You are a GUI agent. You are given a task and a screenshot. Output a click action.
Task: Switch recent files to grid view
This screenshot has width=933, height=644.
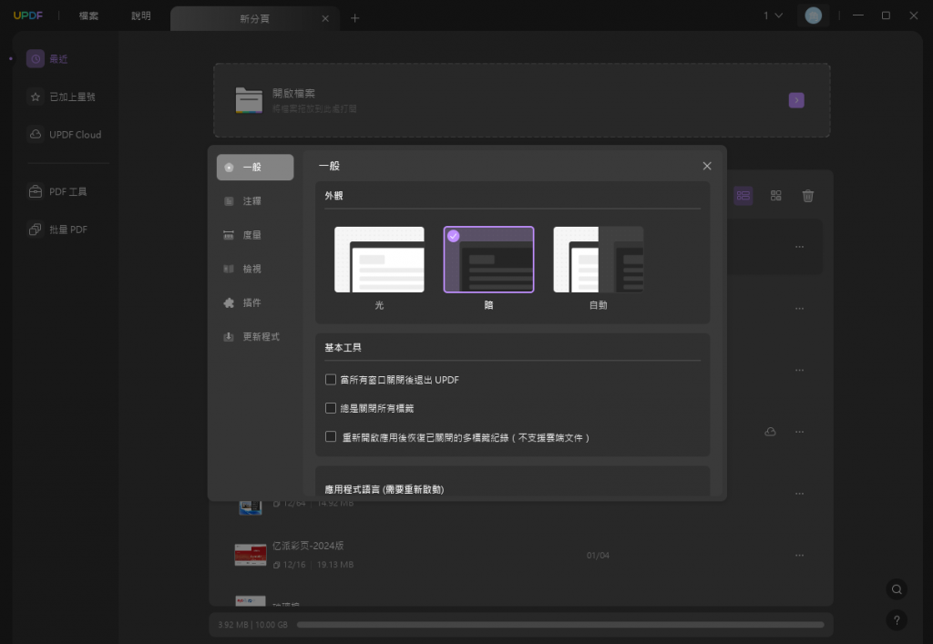(776, 196)
